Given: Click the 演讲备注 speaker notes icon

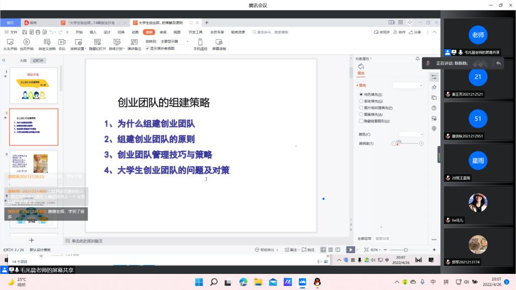Looking at the screenshot, I should [x=134, y=44].
